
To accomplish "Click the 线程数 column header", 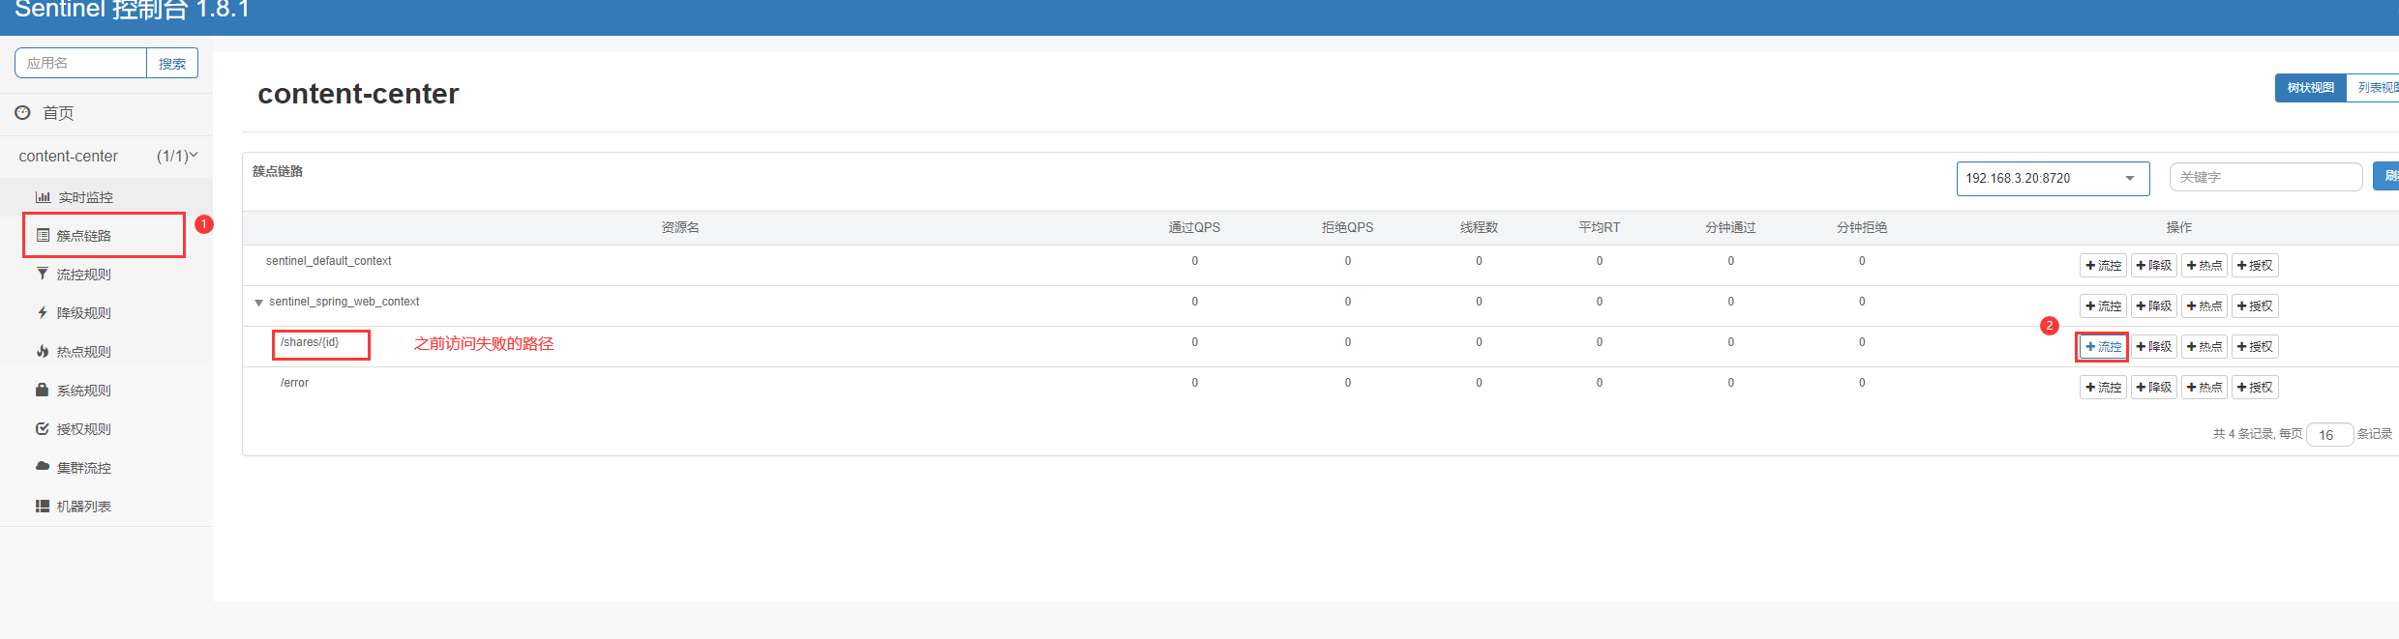I will (x=1479, y=227).
